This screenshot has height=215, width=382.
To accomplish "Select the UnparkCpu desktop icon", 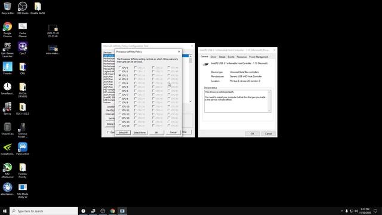I will click(x=7, y=129).
